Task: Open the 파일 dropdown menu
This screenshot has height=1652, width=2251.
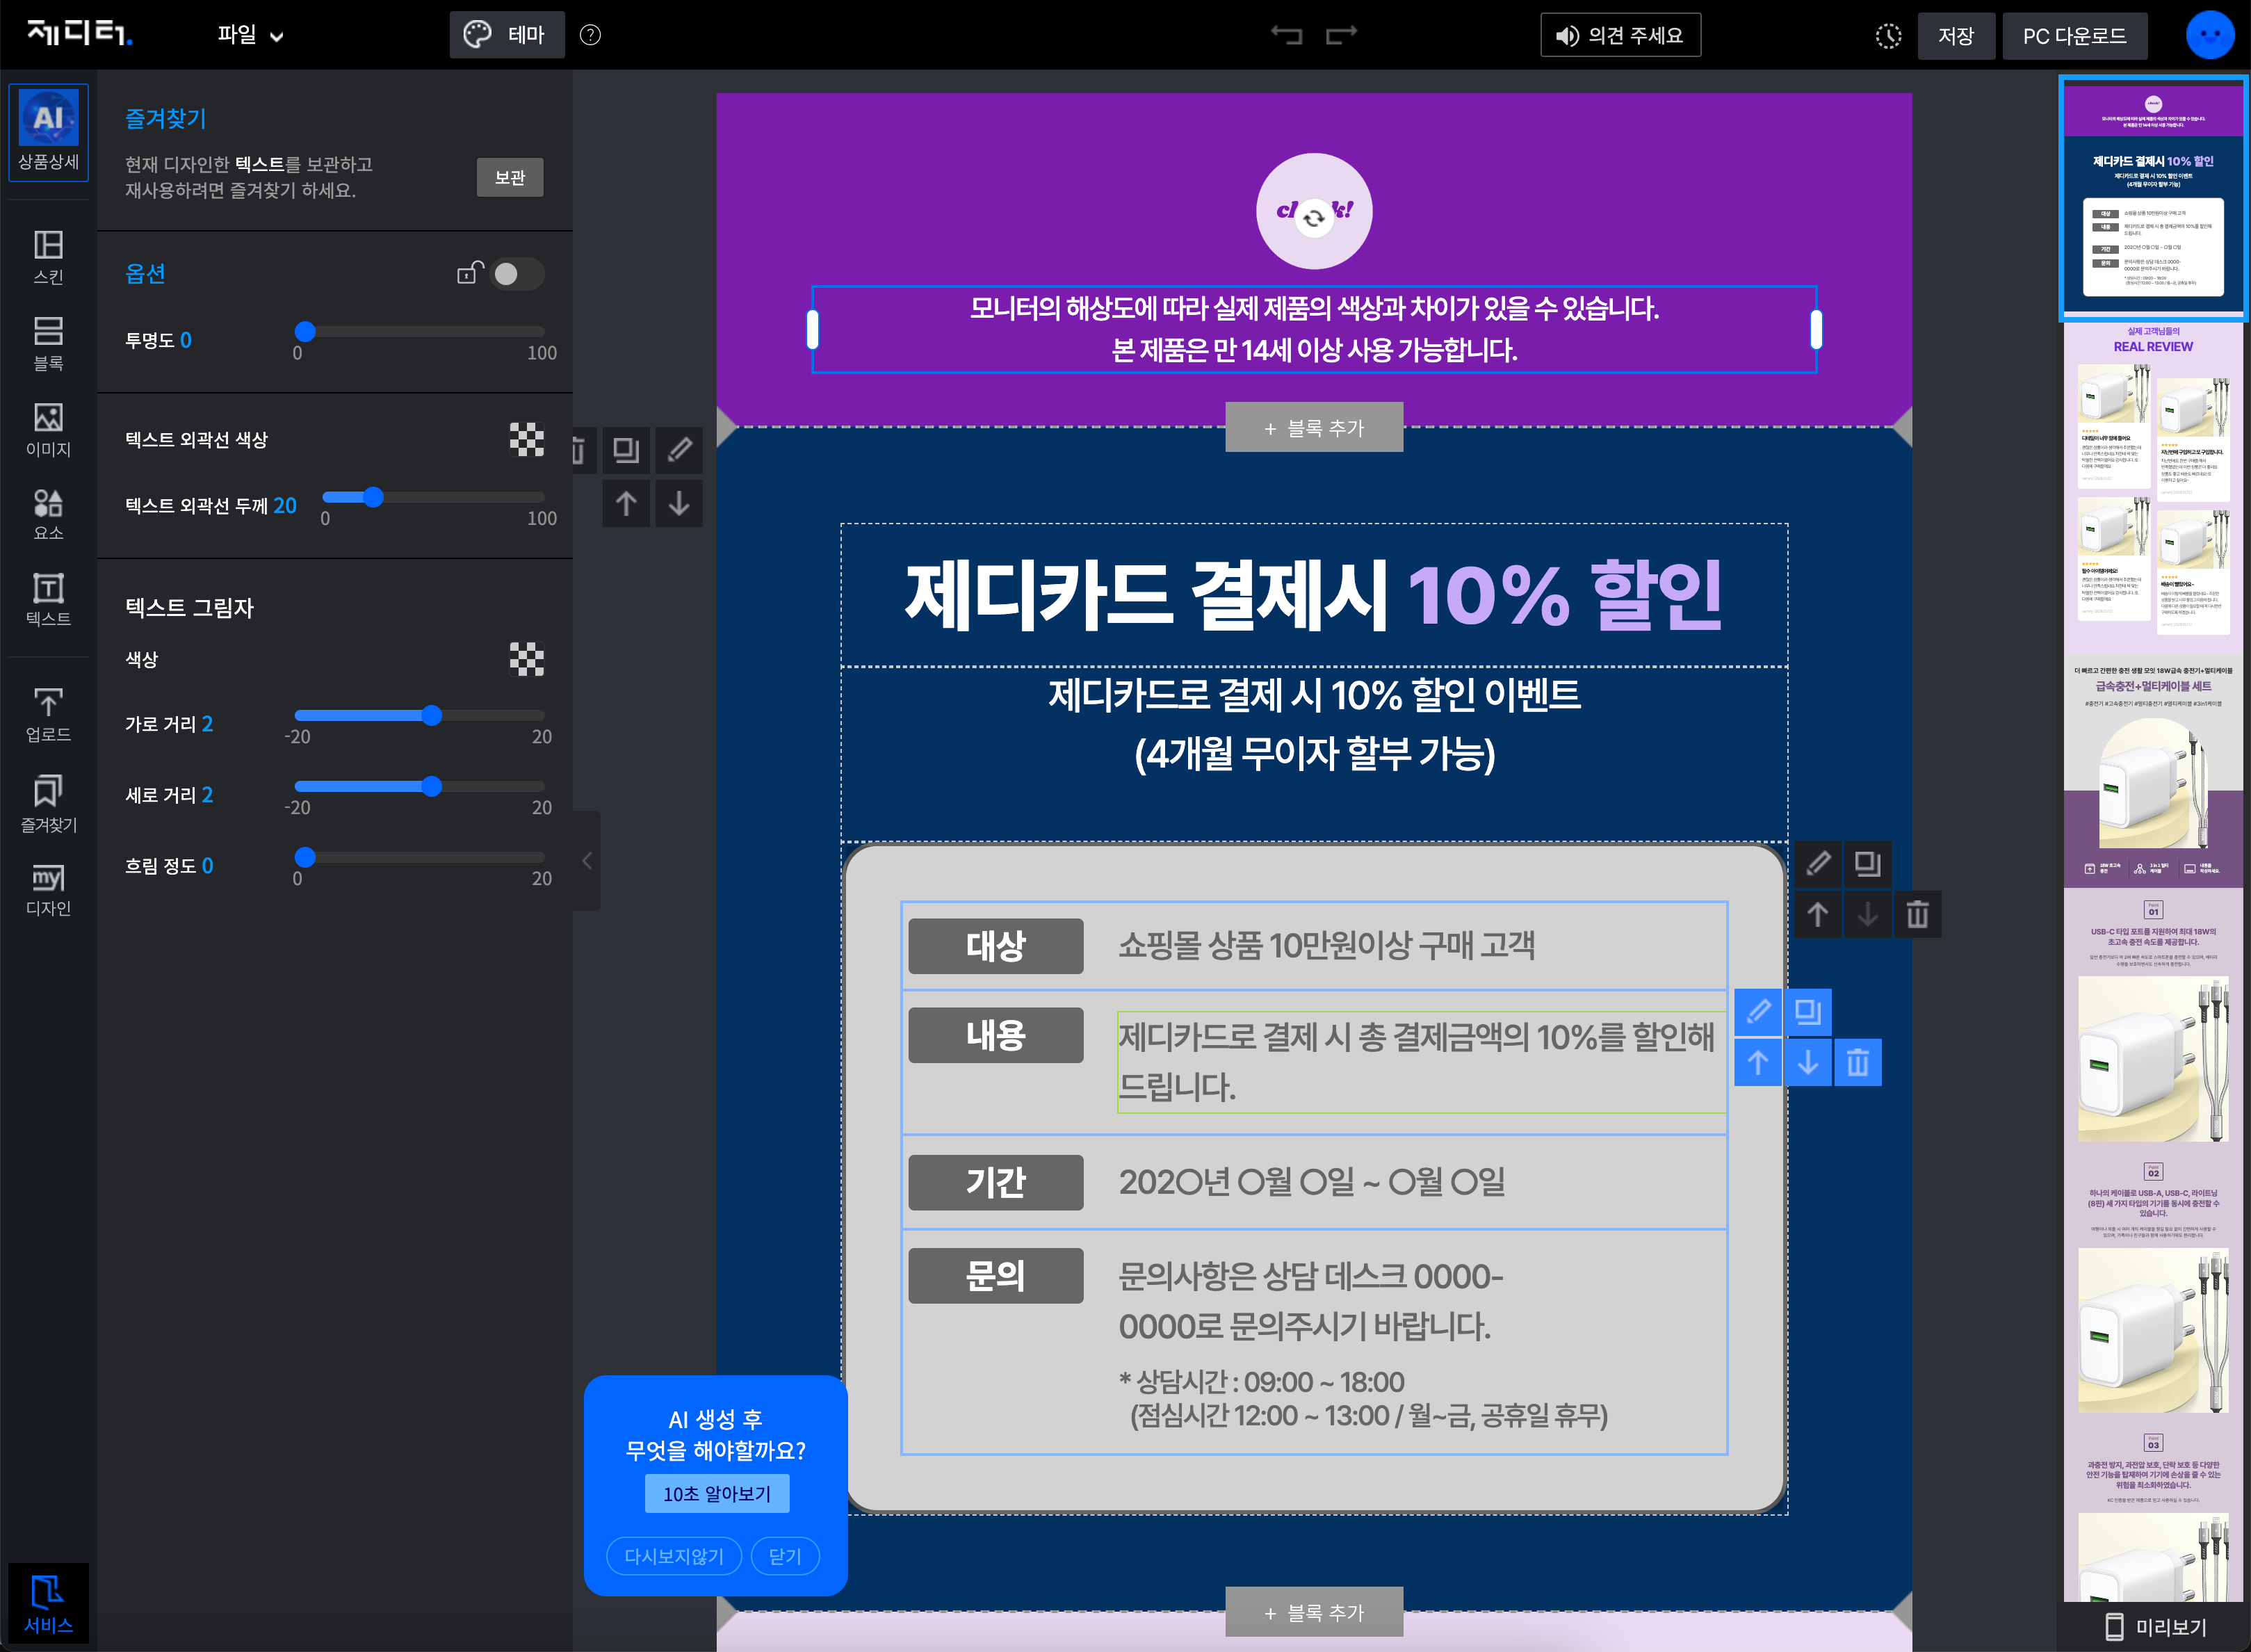Action: point(250,35)
